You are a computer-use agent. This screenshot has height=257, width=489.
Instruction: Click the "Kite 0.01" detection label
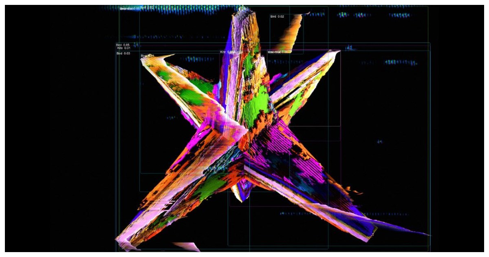pos(123,48)
